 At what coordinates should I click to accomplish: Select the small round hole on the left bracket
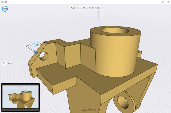point(44,56)
